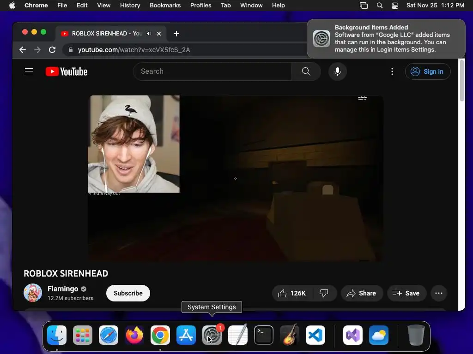Open Launchpad from the Dock
Viewport: 473px width, 354px height.
[83, 335]
